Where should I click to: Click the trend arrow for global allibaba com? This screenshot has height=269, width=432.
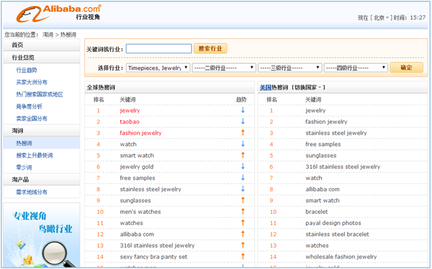pos(243,234)
